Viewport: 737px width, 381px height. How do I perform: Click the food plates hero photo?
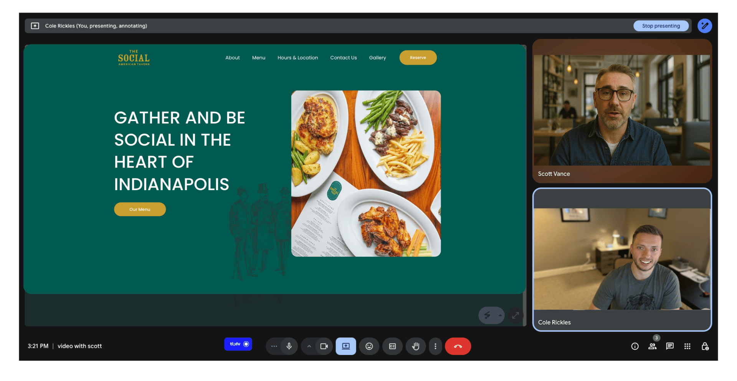coord(366,173)
